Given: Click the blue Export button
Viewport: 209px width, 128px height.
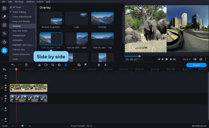Looking at the screenshot, I should click(196, 65).
